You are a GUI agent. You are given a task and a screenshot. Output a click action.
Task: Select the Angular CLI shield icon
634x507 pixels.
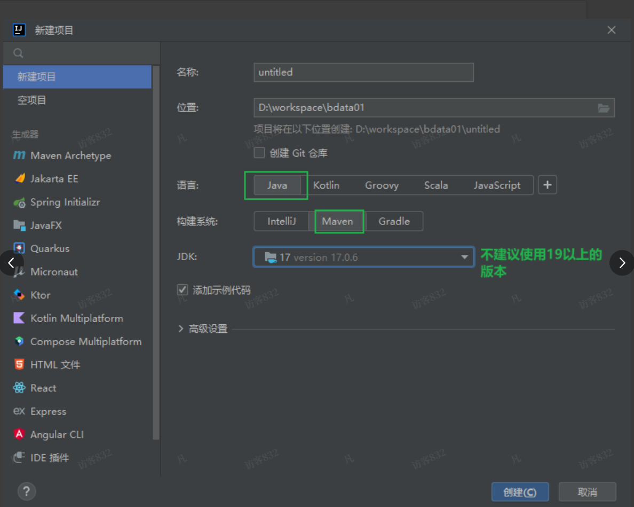pyautogui.click(x=19, y=434)
